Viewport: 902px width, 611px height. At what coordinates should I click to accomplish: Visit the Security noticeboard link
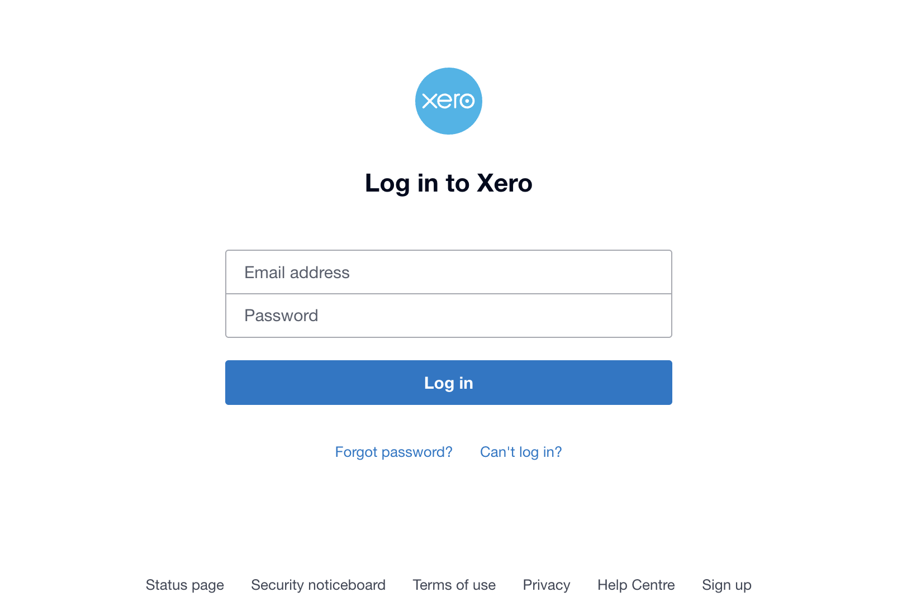[x=318, y=585]
